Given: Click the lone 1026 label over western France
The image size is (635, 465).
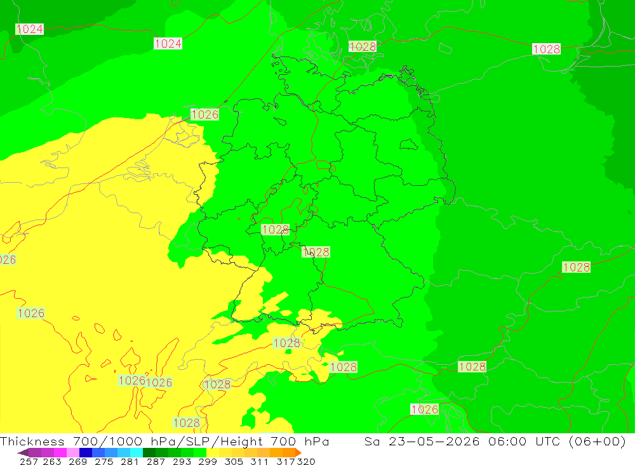Looking at the screenshot, I should pos(30,313).
